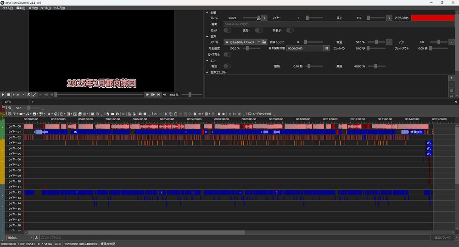Viewport: 459px width, 247px height.
Task: Toggle the 非表示 hide switch
Action: [x=290, y=30]
